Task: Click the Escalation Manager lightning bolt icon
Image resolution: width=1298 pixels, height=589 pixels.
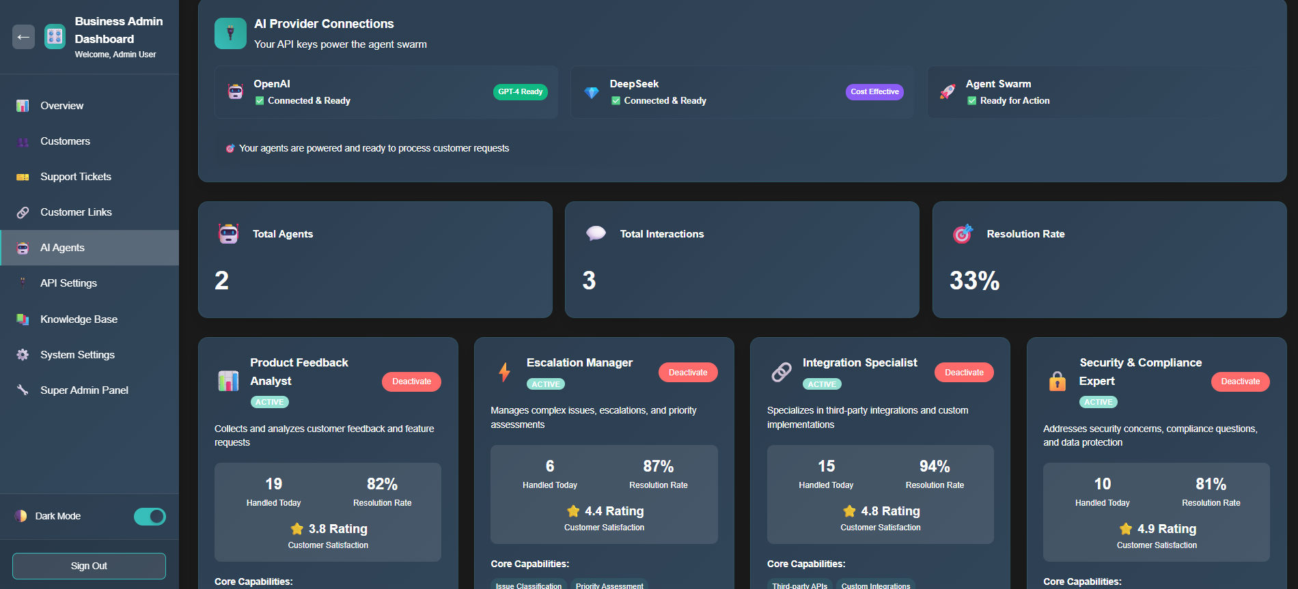Action: pos(504,372)
